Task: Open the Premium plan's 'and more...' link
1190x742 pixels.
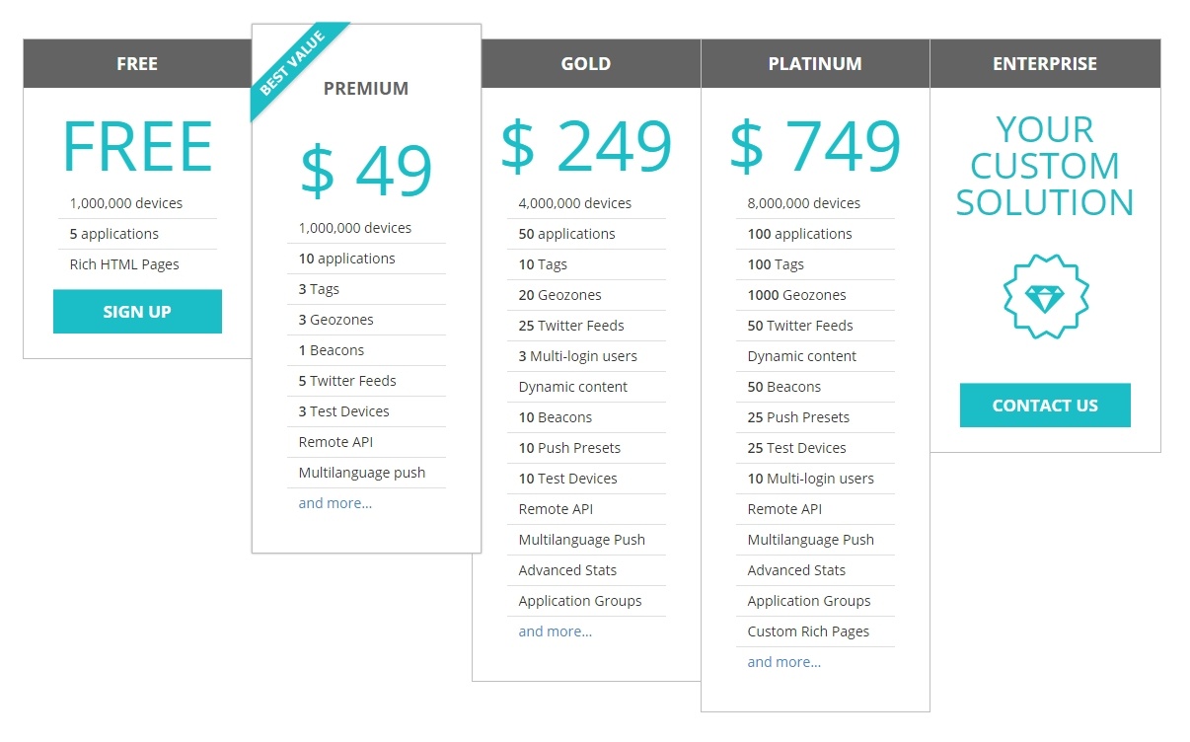Action: 335,503
